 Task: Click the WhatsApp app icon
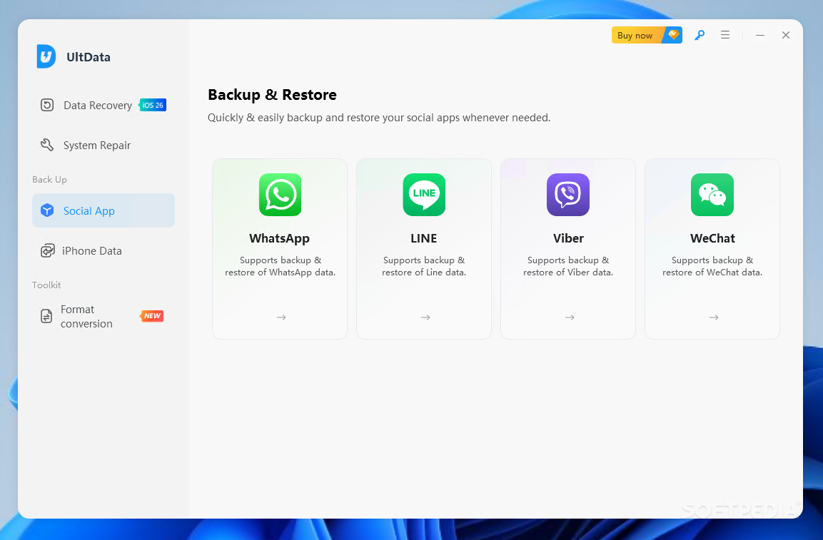pyautogui.click(x=281, y=195)
